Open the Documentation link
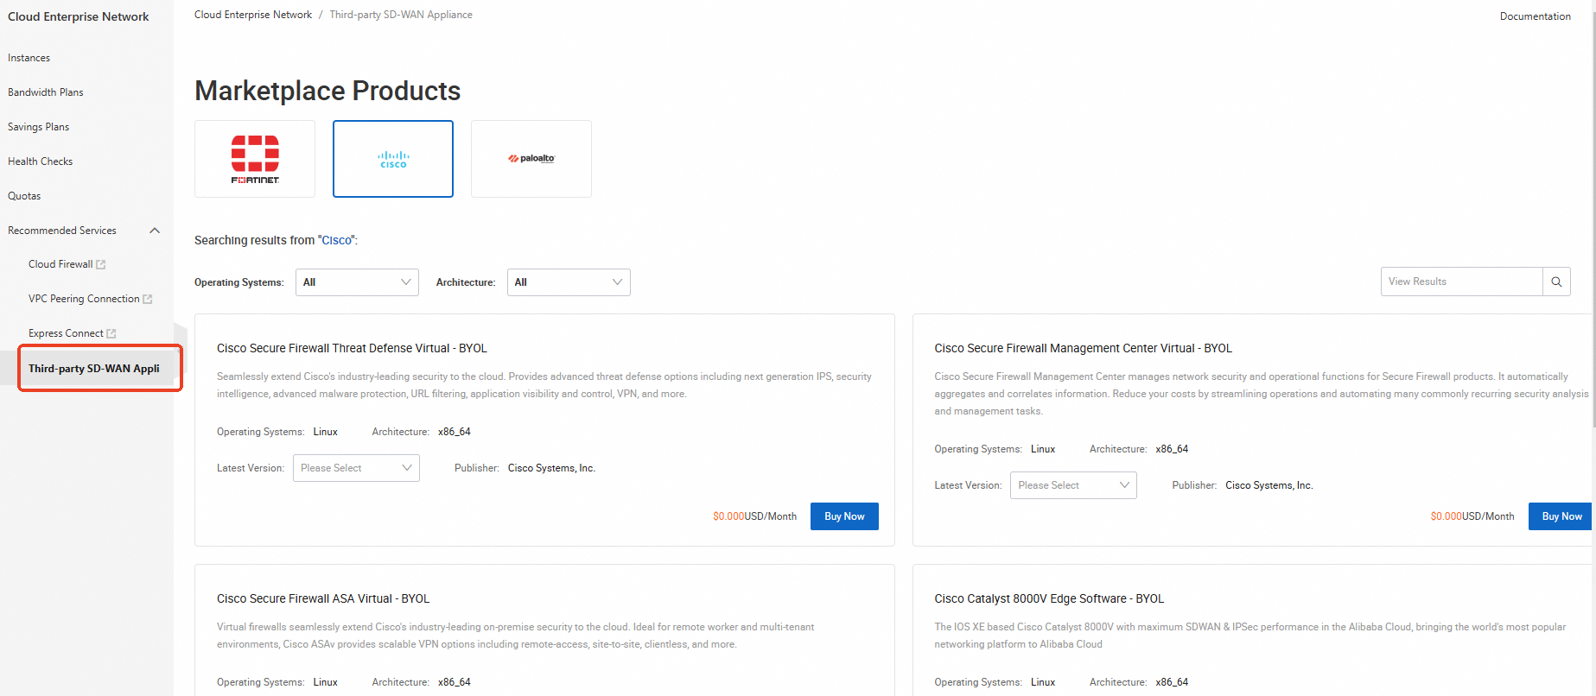 [x=1536, y=16]
